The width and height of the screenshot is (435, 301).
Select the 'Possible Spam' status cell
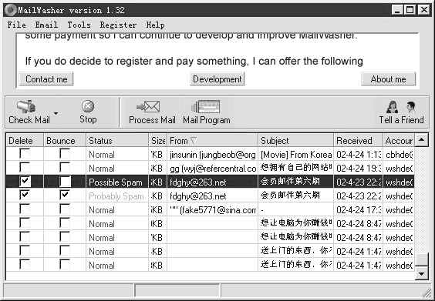[x=117, y=182]
